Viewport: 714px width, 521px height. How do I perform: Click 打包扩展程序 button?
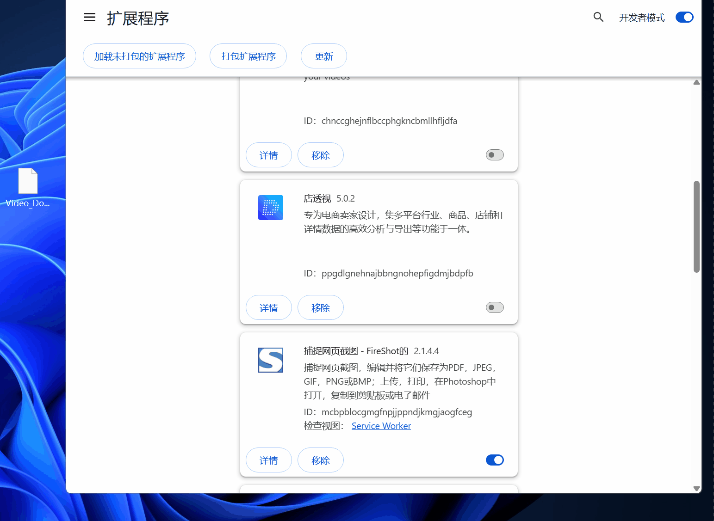click(248, 56)
